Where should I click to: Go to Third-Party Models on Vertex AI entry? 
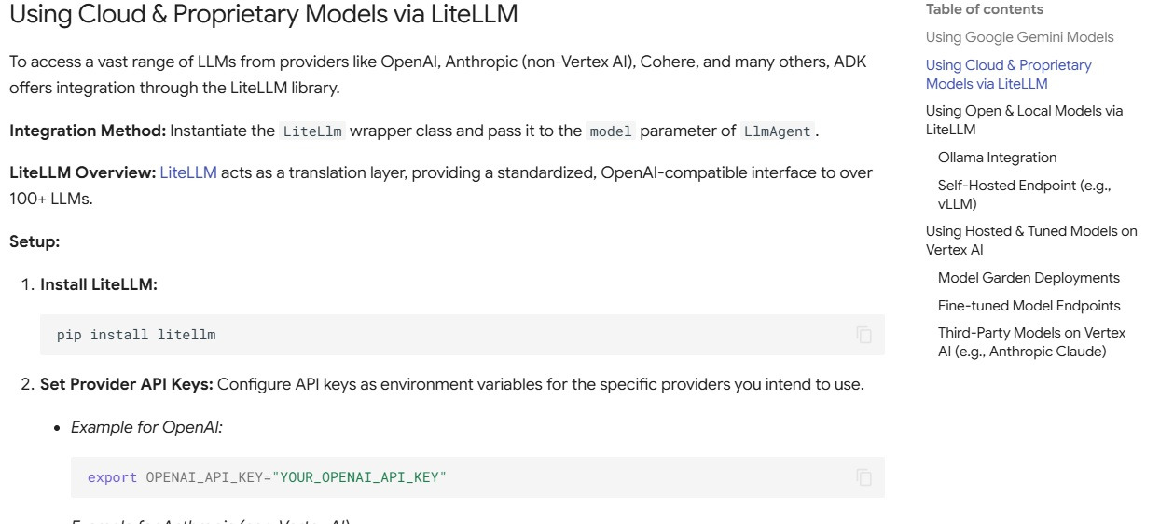1031,342
